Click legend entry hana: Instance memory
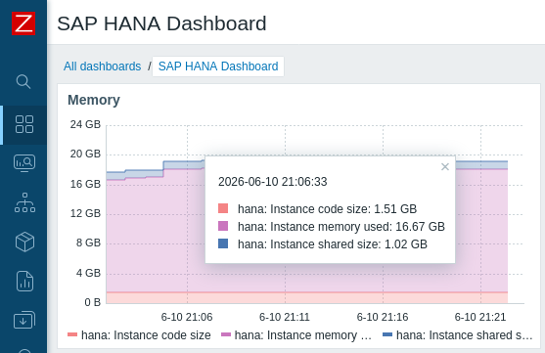Viewport: 545px width, 353px height. (x=296, y=335)
